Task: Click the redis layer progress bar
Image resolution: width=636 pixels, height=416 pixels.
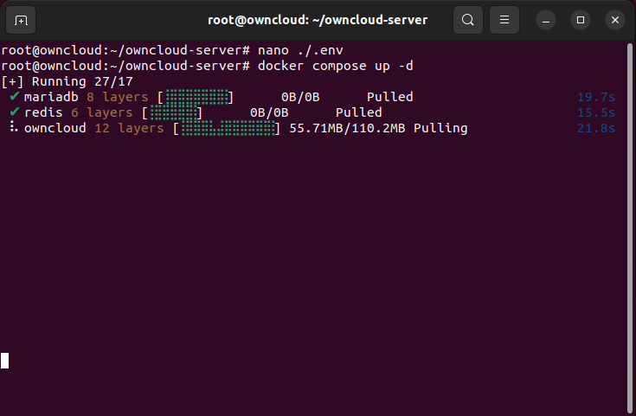Action: tap(172, 112)
